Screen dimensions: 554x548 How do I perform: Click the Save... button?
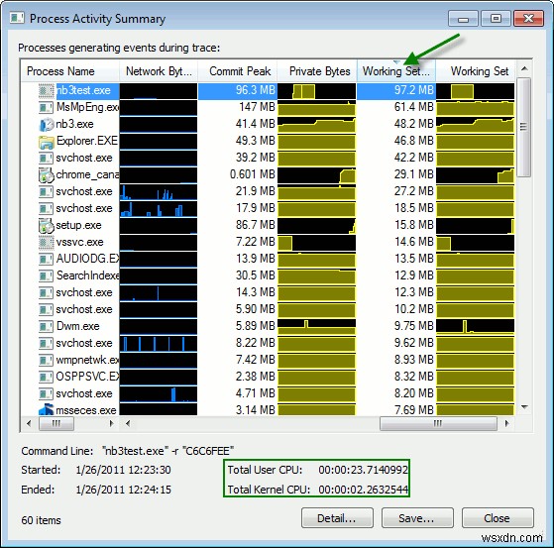tap(417, 518)
